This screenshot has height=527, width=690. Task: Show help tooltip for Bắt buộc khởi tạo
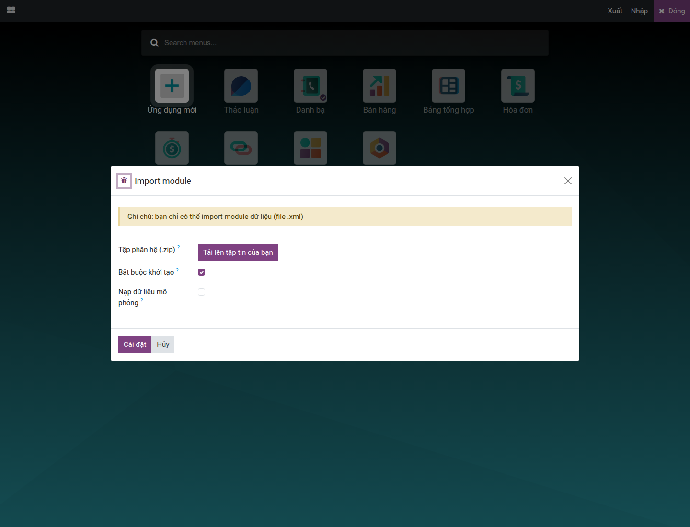coord(177,270)
